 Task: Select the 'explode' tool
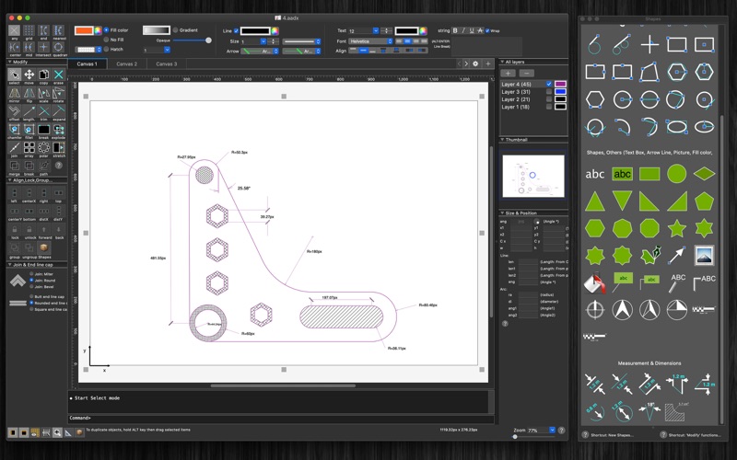point(58,129)
